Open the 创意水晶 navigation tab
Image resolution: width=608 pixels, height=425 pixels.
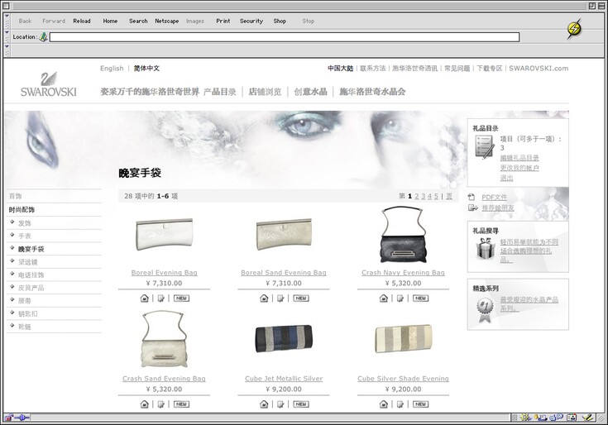310,92
